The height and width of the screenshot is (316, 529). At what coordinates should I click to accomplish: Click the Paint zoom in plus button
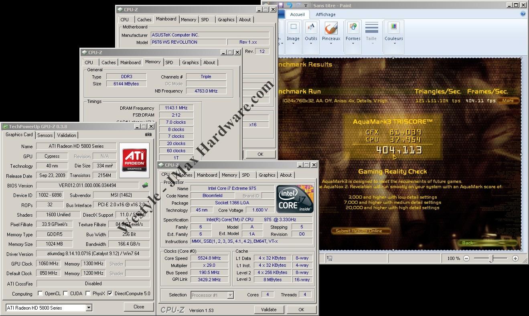click(515, 259)
